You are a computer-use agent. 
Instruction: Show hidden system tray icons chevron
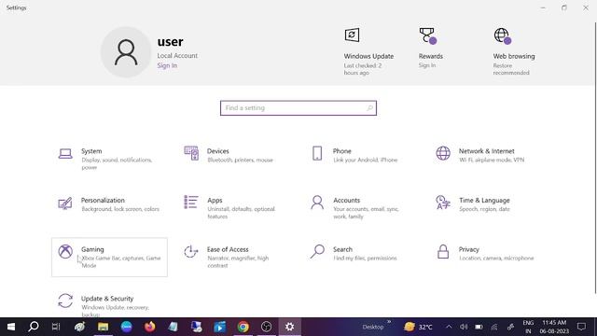[449, 327]
